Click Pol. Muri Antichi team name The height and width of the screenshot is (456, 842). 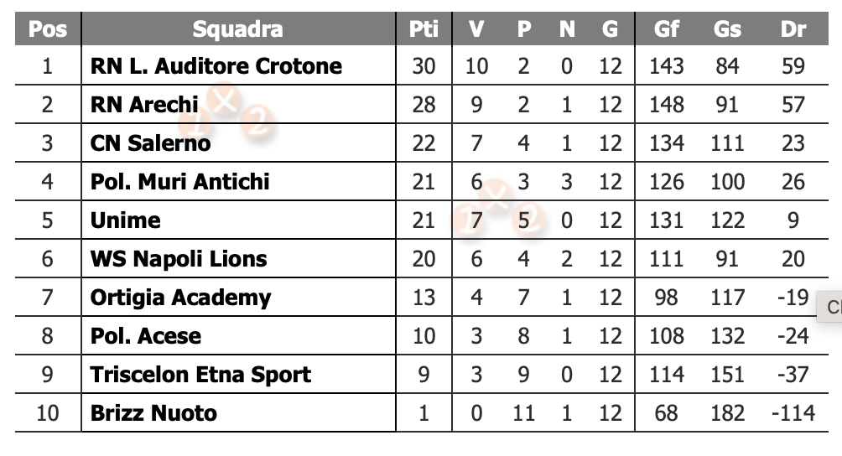(x=180, y=182)
